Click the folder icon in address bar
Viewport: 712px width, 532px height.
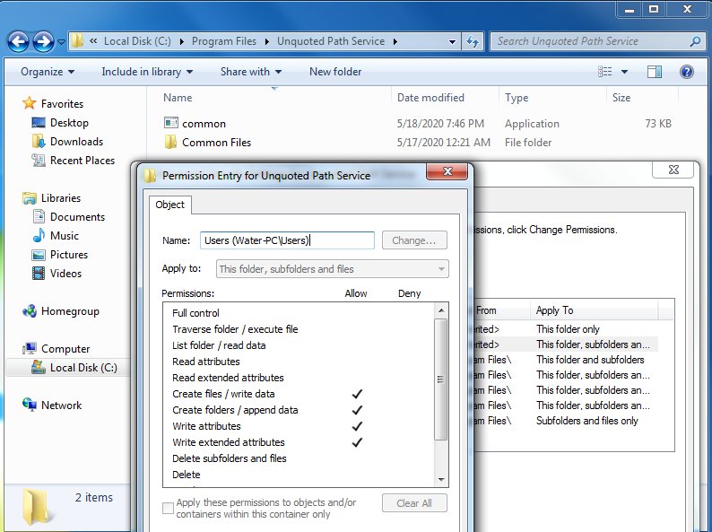78,41
